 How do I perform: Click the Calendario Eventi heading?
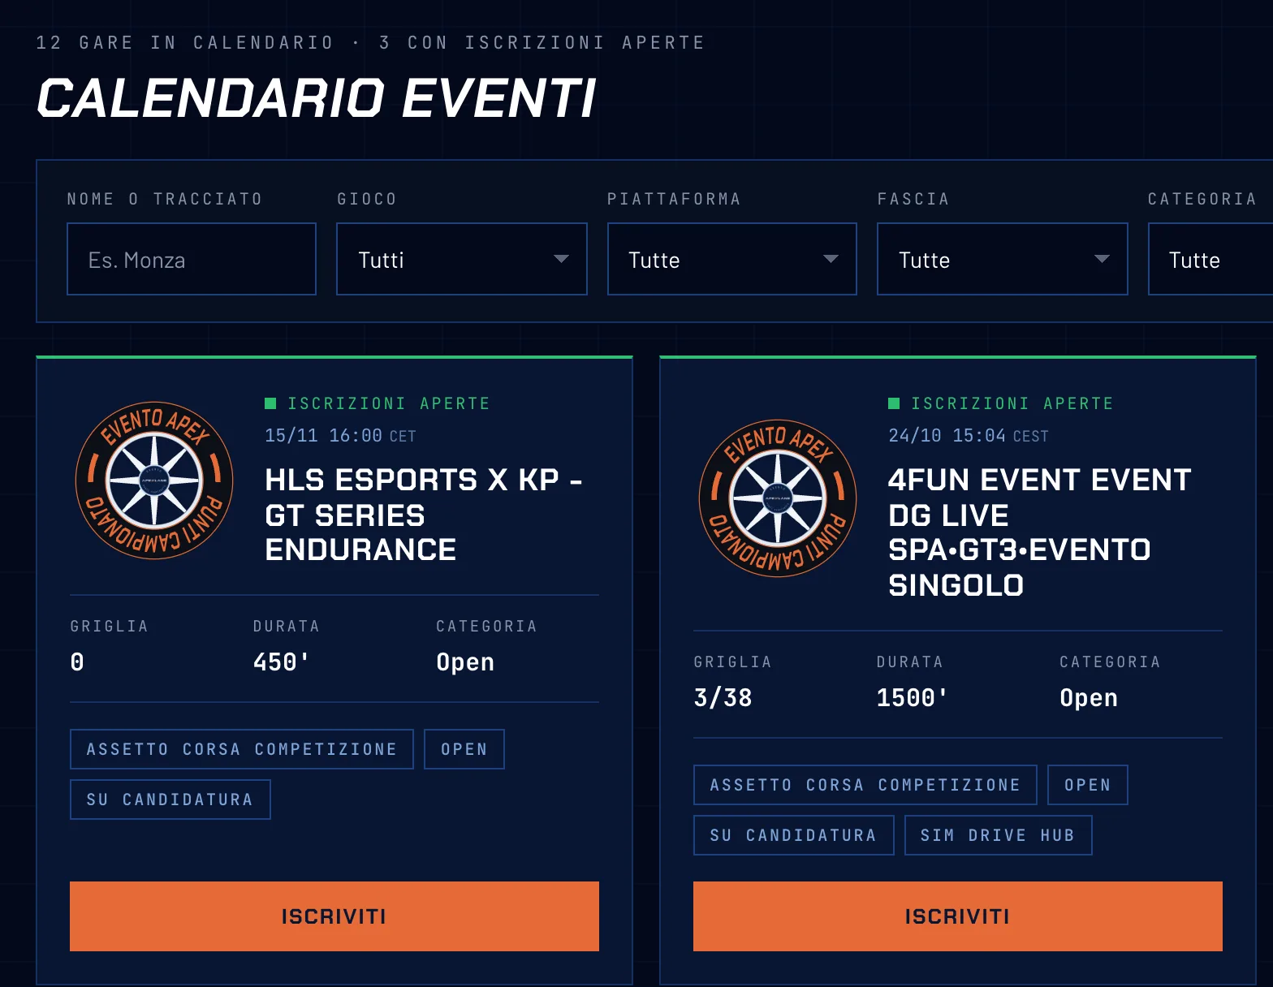coord(317,98)
